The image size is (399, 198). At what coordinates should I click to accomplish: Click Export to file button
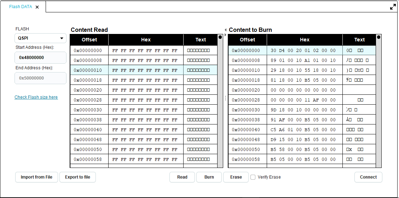coord(77,177)
